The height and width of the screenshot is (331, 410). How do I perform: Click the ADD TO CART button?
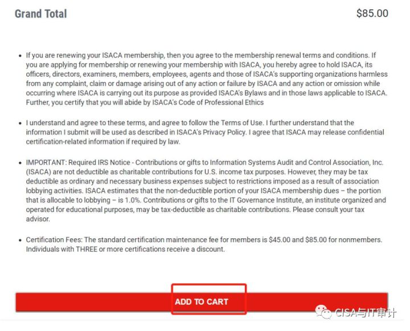(202, 301)
